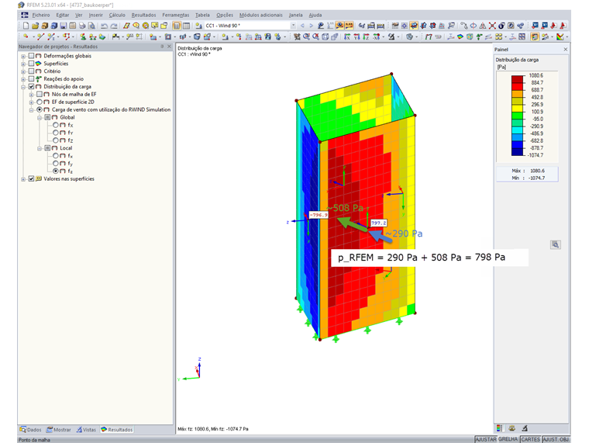Check the Deformações globais checkbox
This screenshot has height=443, width=589.
point(32,56)
